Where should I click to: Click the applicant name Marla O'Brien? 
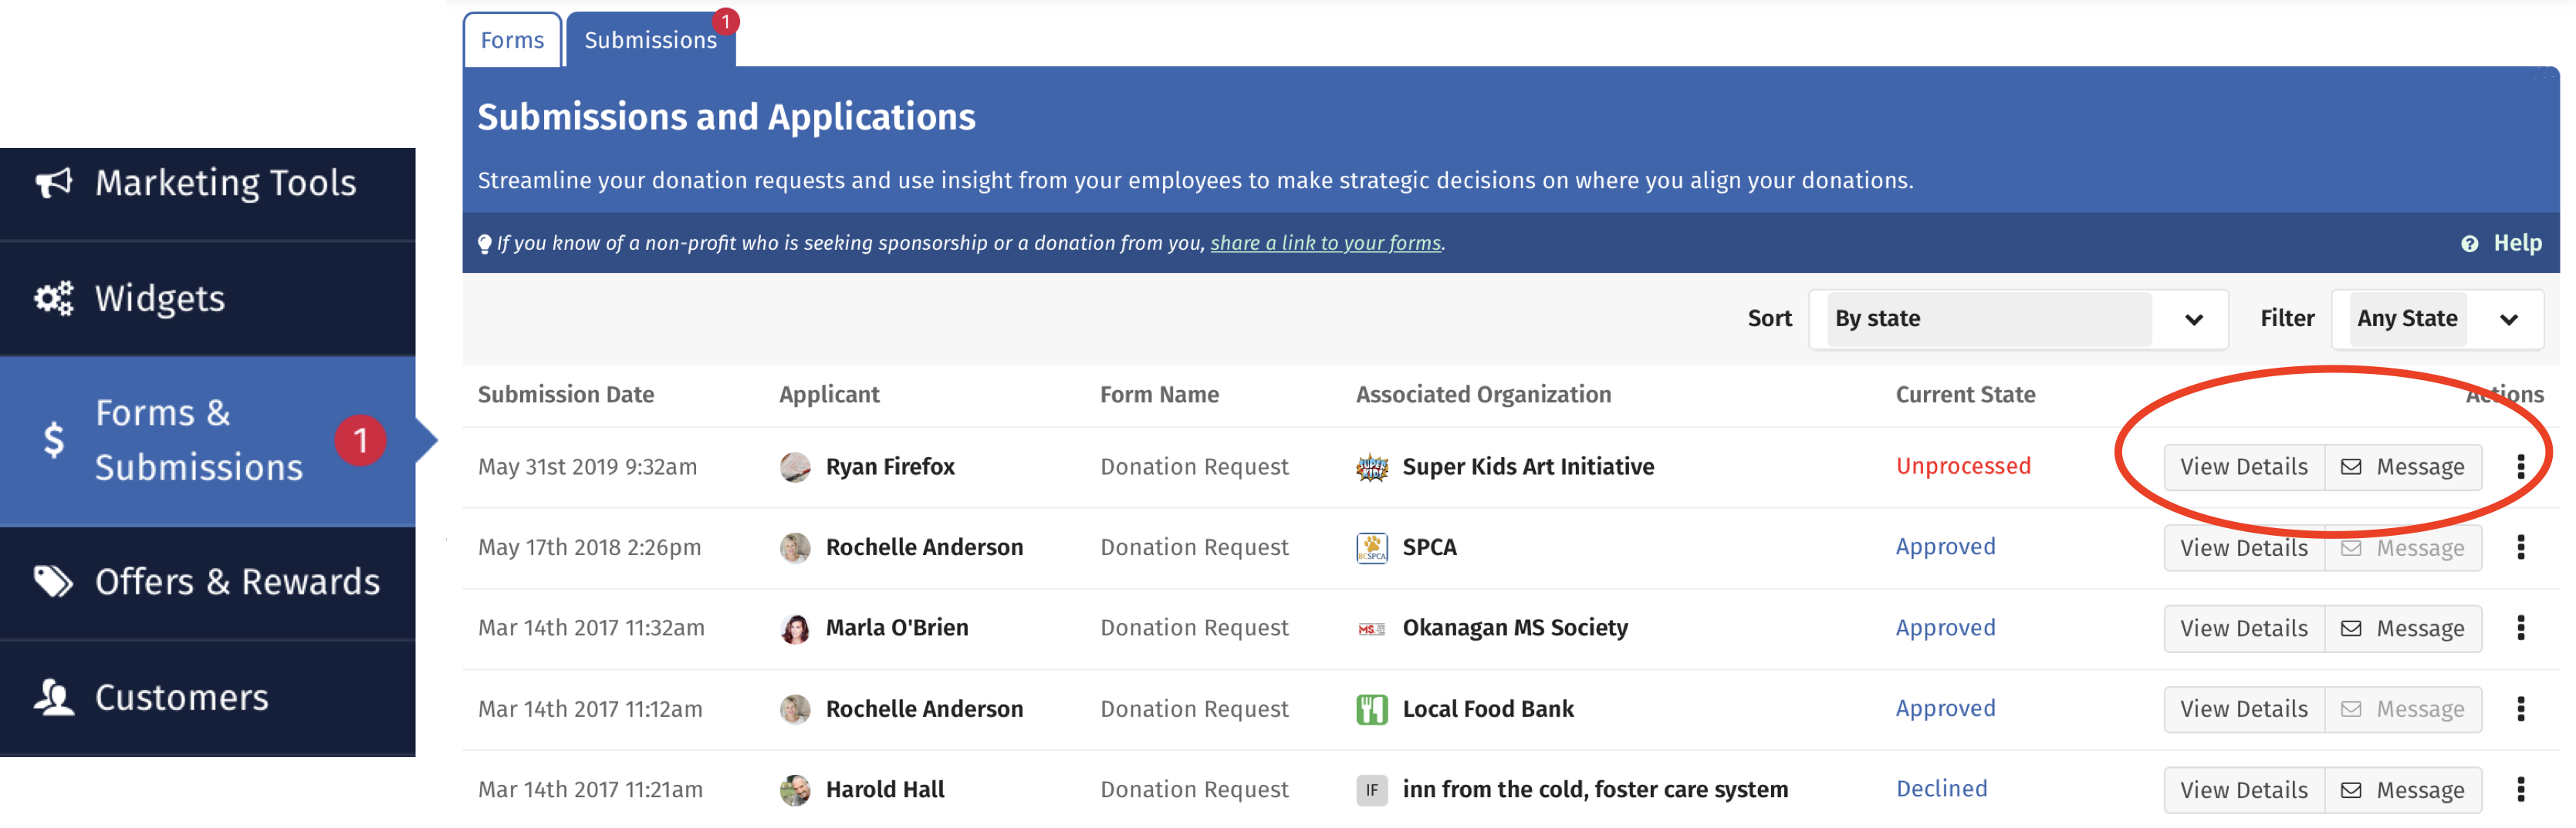(x=897, y=628)
